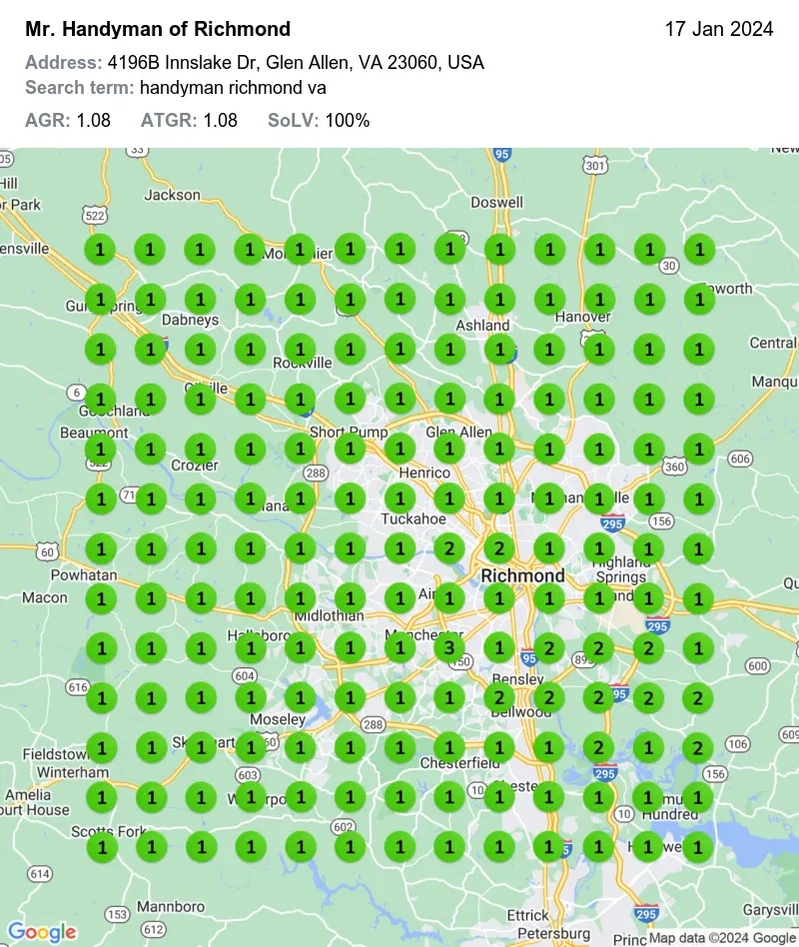Click the Map data ©2024 Google attribution
This screenshot has width=799, height=947.
[721, 938]
